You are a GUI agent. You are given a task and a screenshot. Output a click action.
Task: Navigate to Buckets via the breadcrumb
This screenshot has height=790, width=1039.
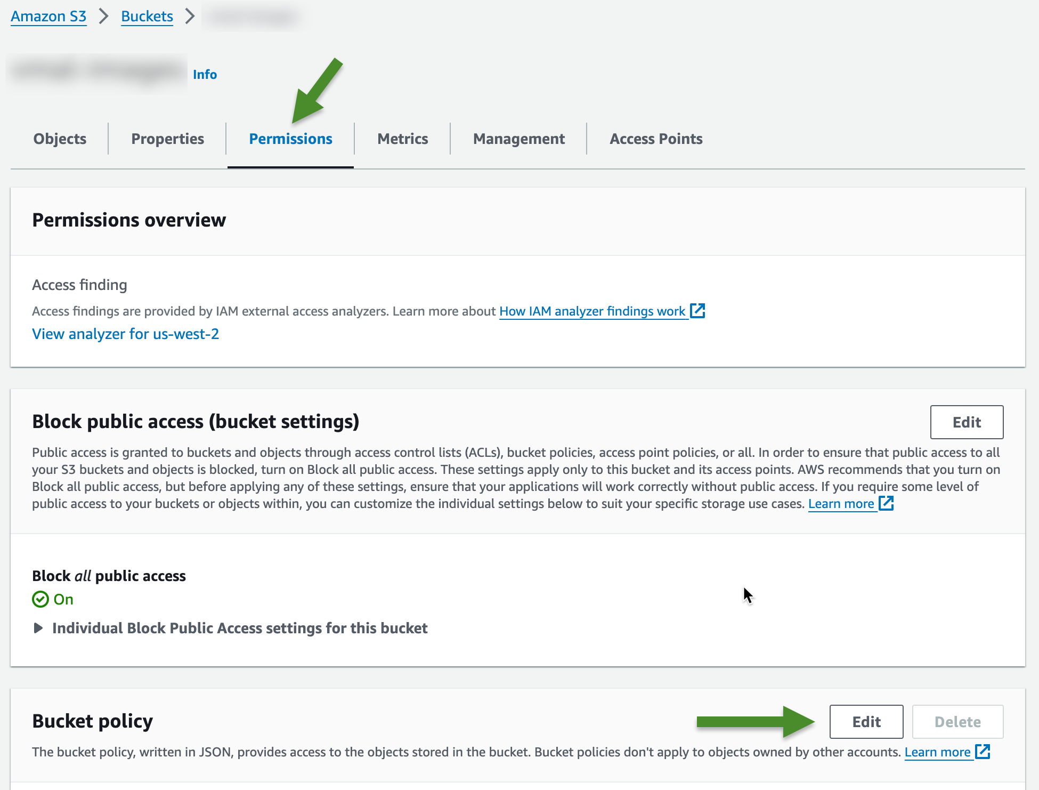[x=147, y=16]
